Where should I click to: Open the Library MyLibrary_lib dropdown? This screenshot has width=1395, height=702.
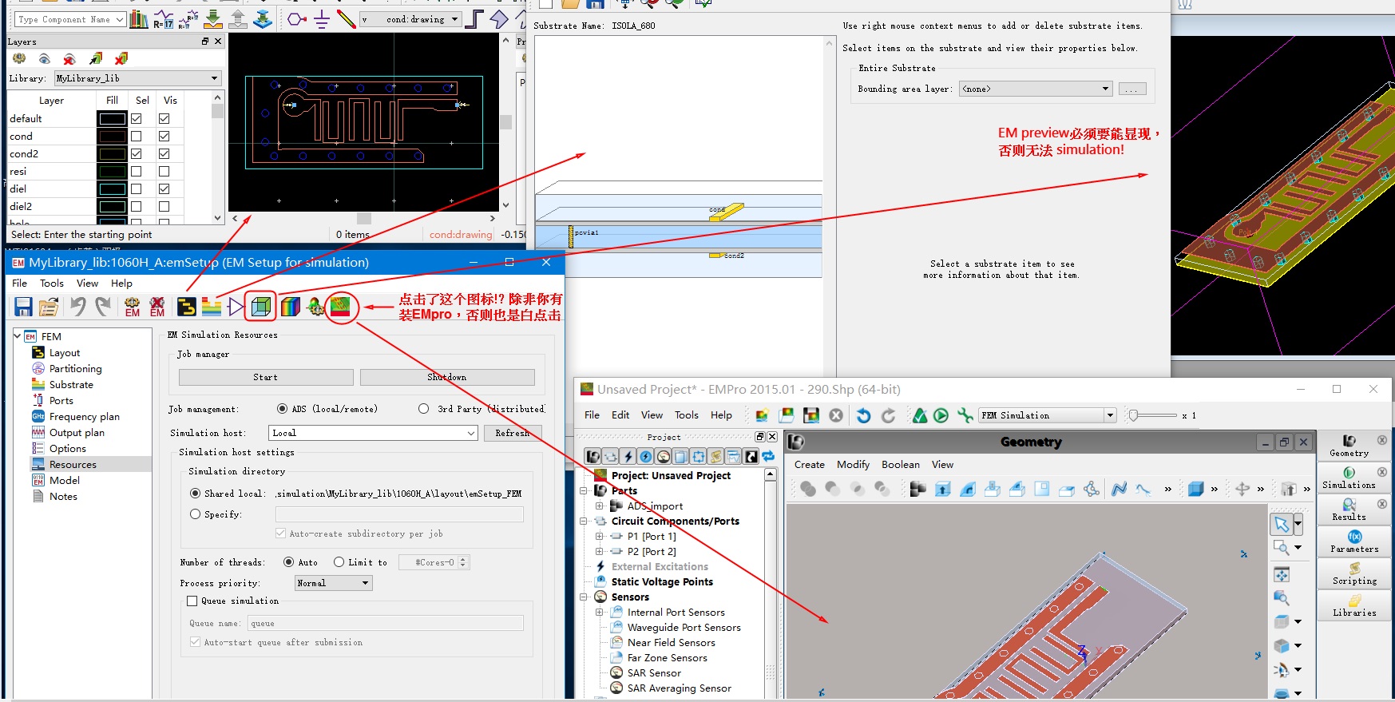pyautogui.click(x=137, y=78)
